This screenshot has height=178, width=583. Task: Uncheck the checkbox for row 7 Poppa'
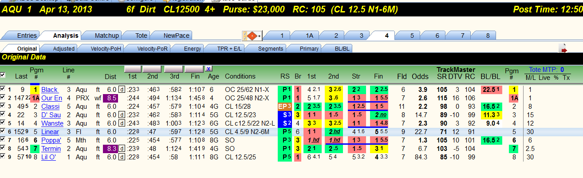(x=3, y=140)
